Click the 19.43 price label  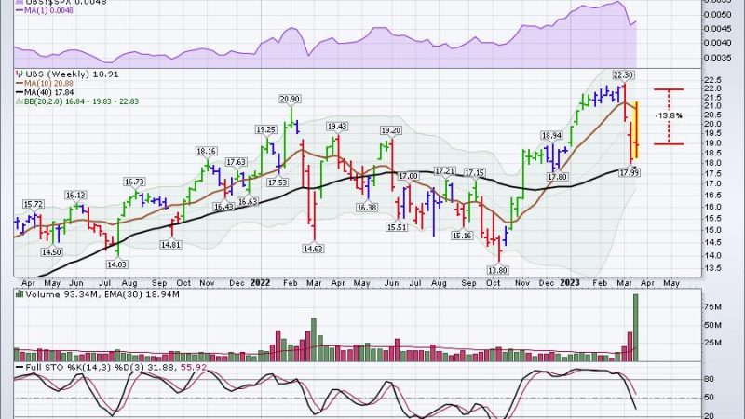(x=337, y=127)
